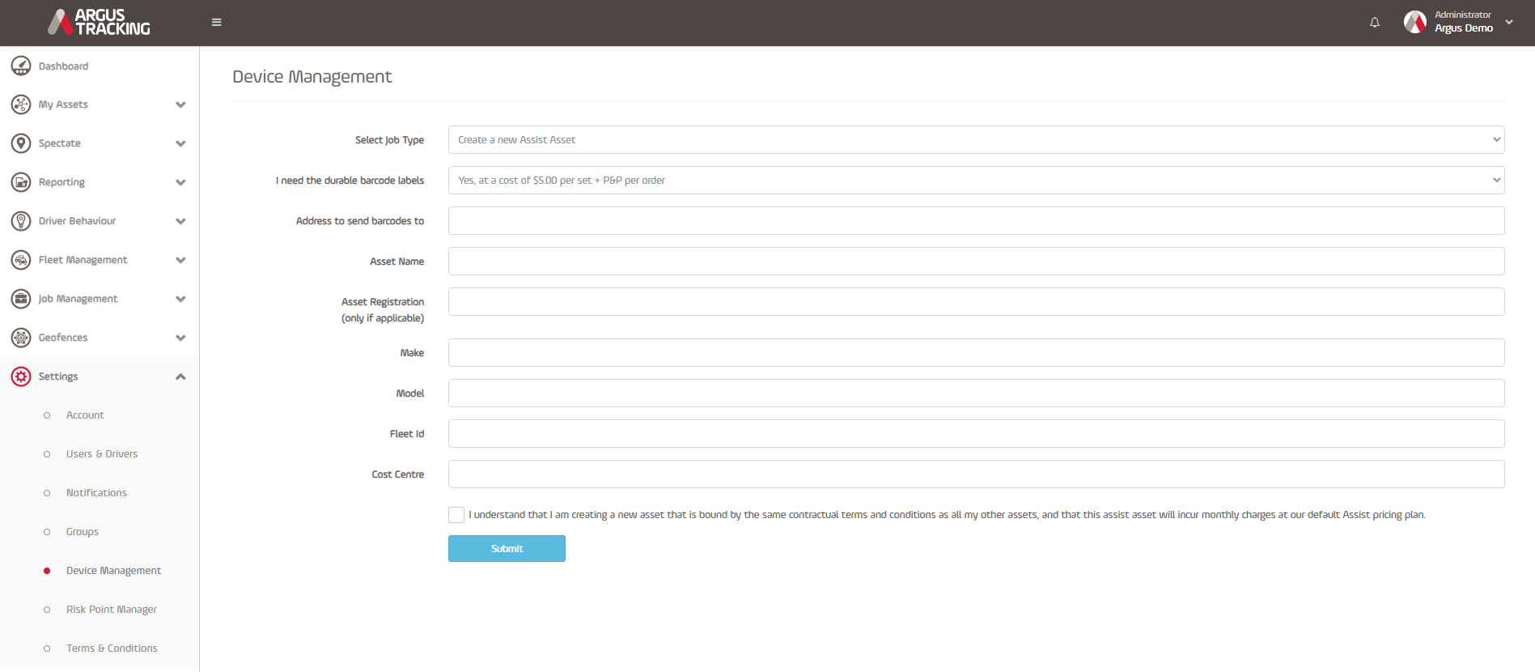1535x672 pixels.
Task: Open Terms & Conditions item
Action: [112, 649]
